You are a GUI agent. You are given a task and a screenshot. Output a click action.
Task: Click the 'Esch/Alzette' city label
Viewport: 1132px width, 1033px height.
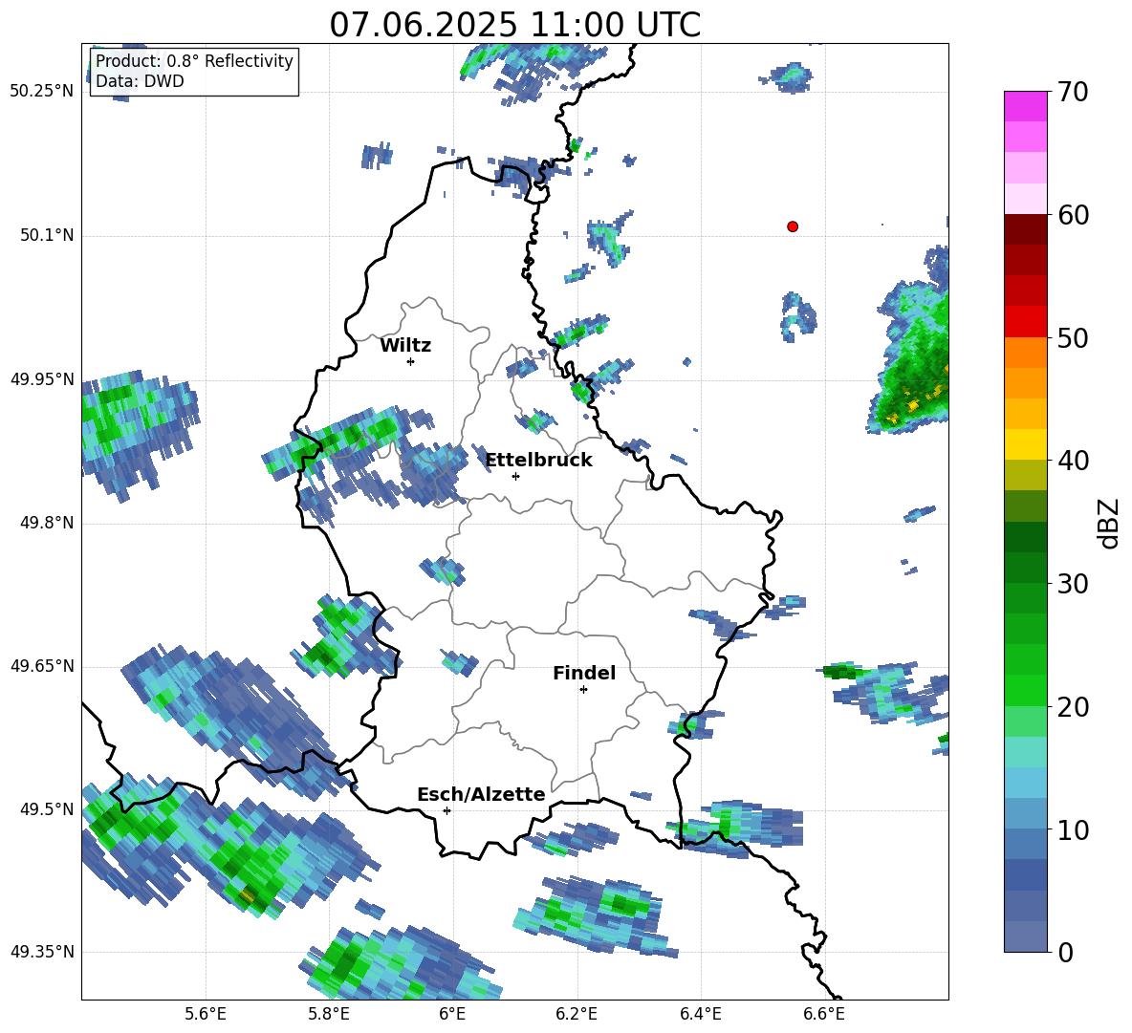coord(481,794)
